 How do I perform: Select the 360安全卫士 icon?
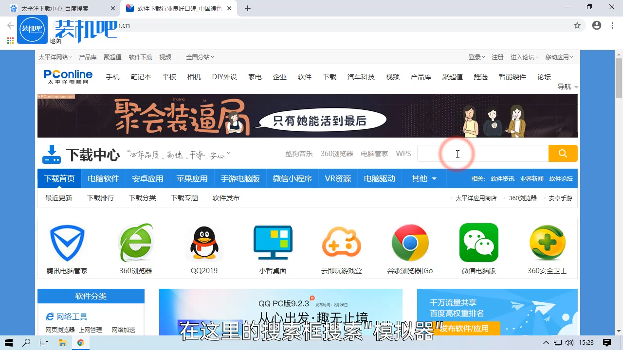click(547, 243)
